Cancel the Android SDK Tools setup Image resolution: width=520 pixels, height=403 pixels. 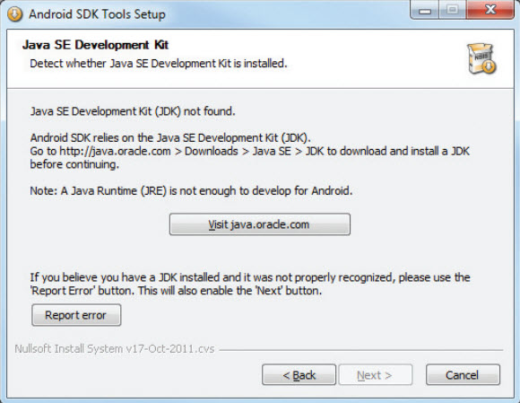(463, 375)
